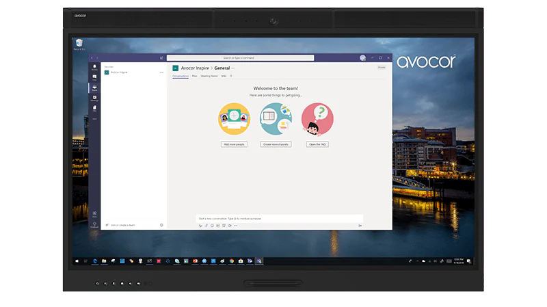The image size is (547, 307).
Task: Switch to the Meeting Notes tab
Action: (209, 76)
